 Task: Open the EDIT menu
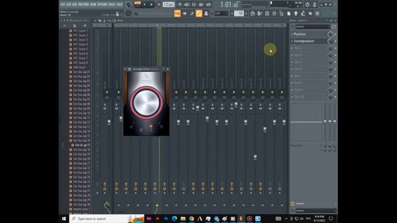(x=68, y=4)
